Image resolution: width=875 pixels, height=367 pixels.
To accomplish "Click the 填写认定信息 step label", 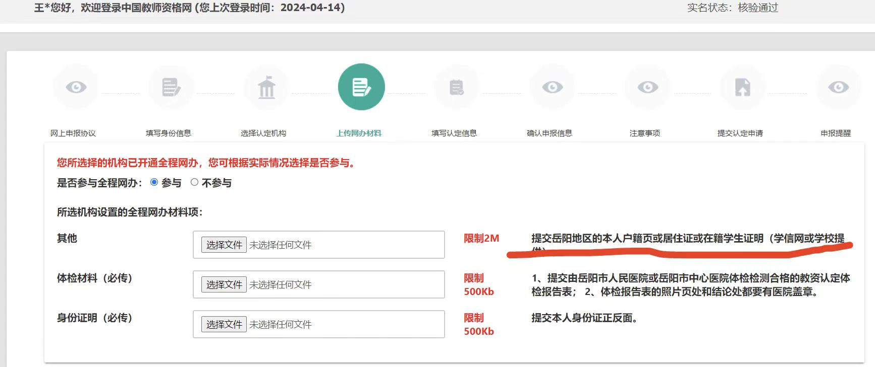I will click(x=454, y=133).
